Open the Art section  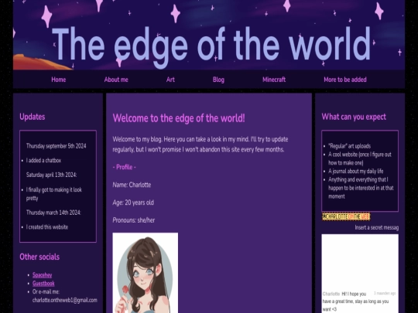click(170, 80)
